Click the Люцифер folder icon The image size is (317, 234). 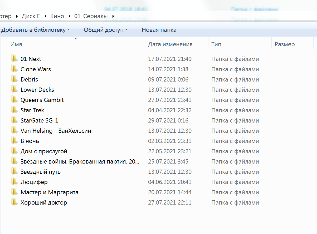pos(14,182)
